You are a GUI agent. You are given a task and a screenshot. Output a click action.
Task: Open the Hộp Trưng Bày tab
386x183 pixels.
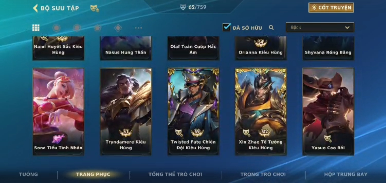click(346, 174)
